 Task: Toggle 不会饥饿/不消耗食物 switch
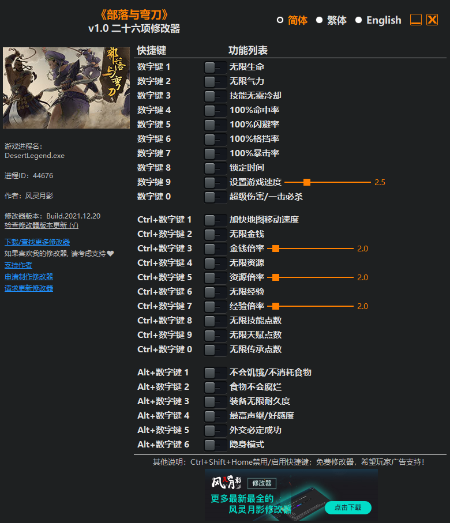[215, 373]
